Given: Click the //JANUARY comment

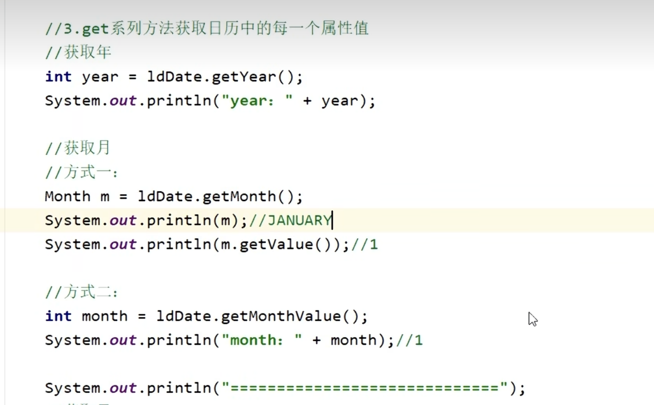Looking at the screenshot, I should 291,220.
